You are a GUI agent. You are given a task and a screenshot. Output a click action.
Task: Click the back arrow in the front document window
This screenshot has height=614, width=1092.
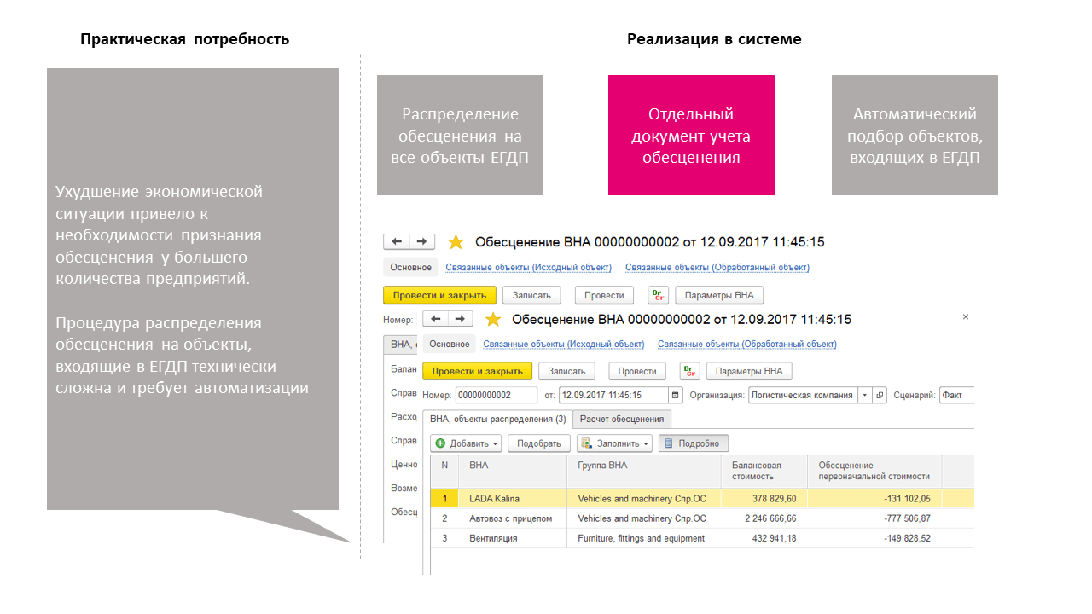click(435, 319)
